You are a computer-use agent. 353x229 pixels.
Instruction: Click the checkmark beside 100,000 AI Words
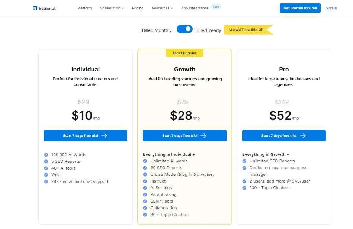coord(46,154)
